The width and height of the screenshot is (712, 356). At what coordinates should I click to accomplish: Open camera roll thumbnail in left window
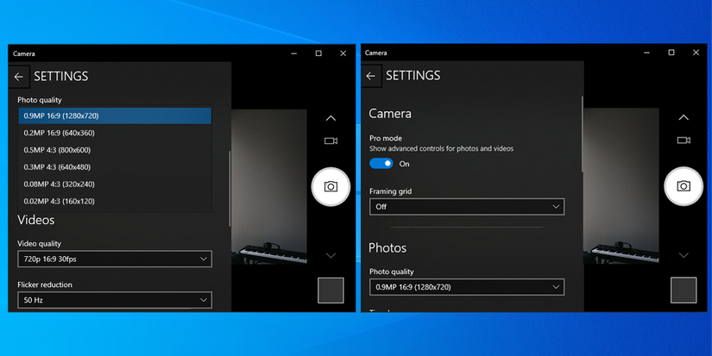pos(331,290)
